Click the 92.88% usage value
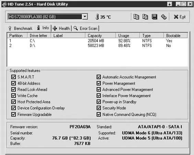Viewport: 194px width, 155px height. [x=124, y=41]
